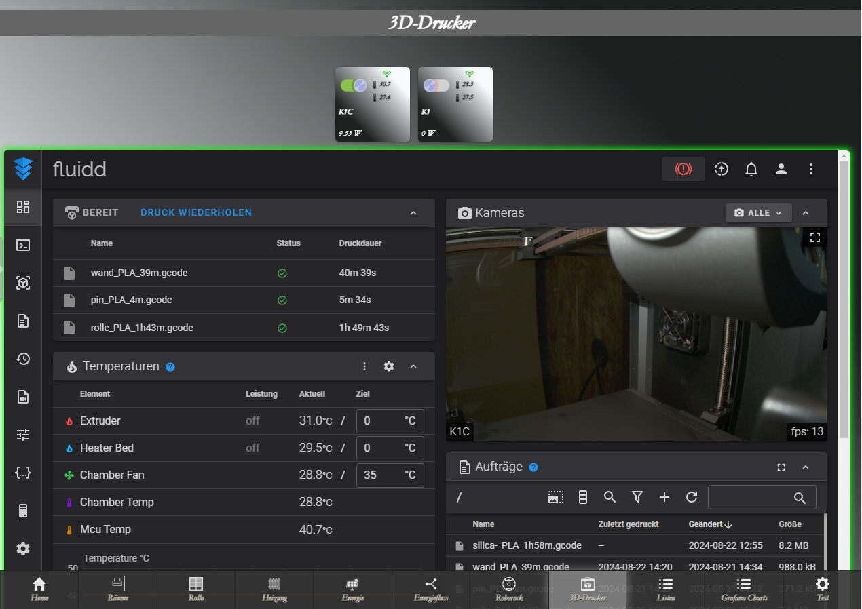This screenshot has width=862, height=609.
Task: Open the Temperaturen settings gear
Action: (388, 366)
